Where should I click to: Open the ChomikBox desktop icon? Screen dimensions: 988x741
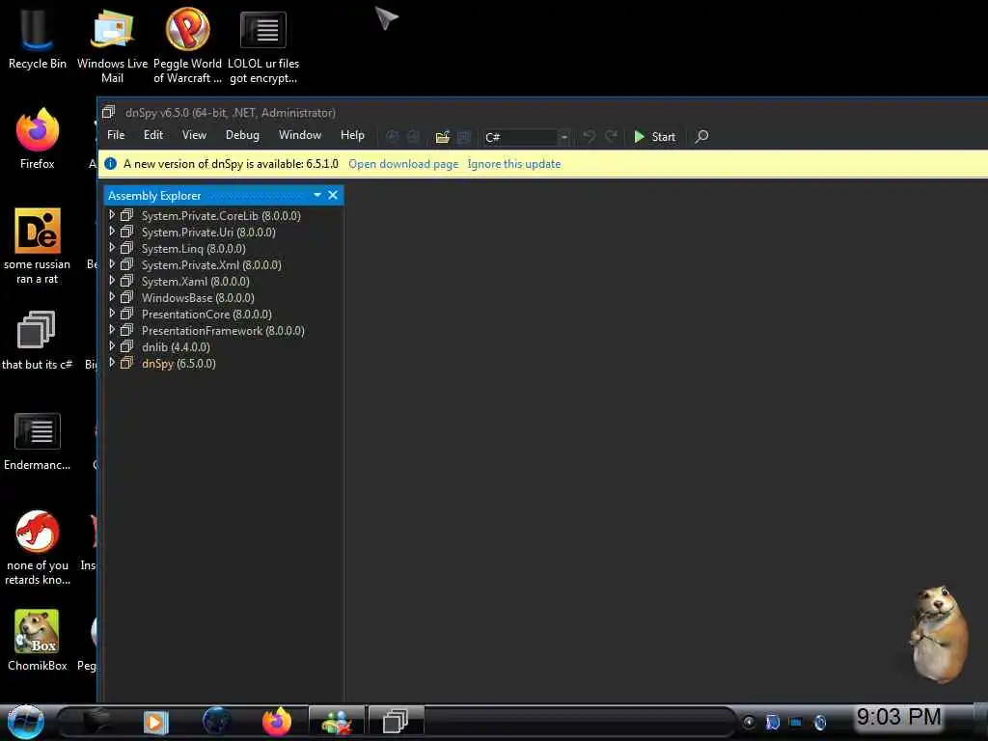tap(38, 641)
